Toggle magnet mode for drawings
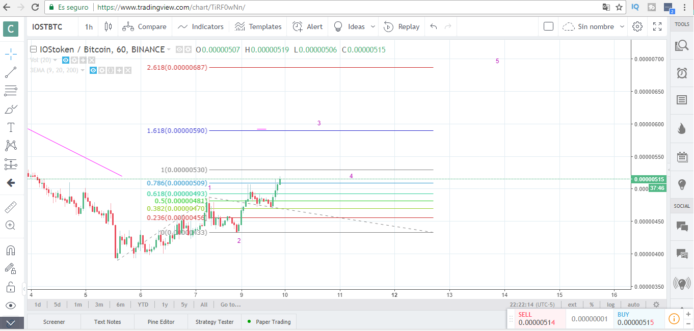This screenshot has height=331, width=694. (11, 250)
